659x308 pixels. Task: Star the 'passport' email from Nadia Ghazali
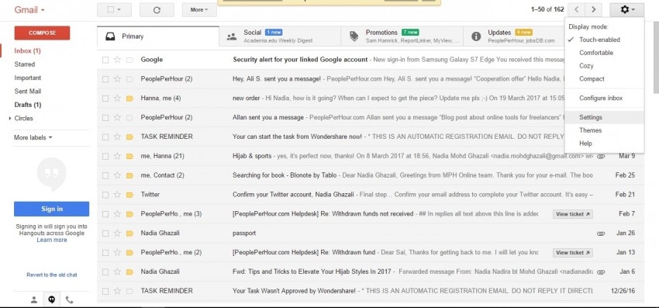click(117, 233)
